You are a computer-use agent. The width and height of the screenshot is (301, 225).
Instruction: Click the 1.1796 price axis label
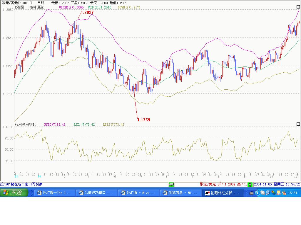pyautogui.click(x=8, y=94)
